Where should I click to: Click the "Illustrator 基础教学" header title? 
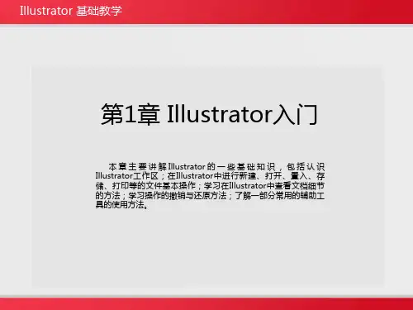click(71, 11)
